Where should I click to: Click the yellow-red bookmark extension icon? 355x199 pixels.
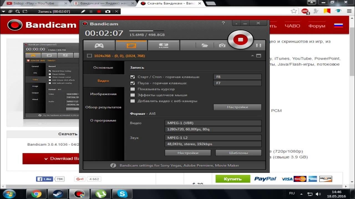click(327, 11)
